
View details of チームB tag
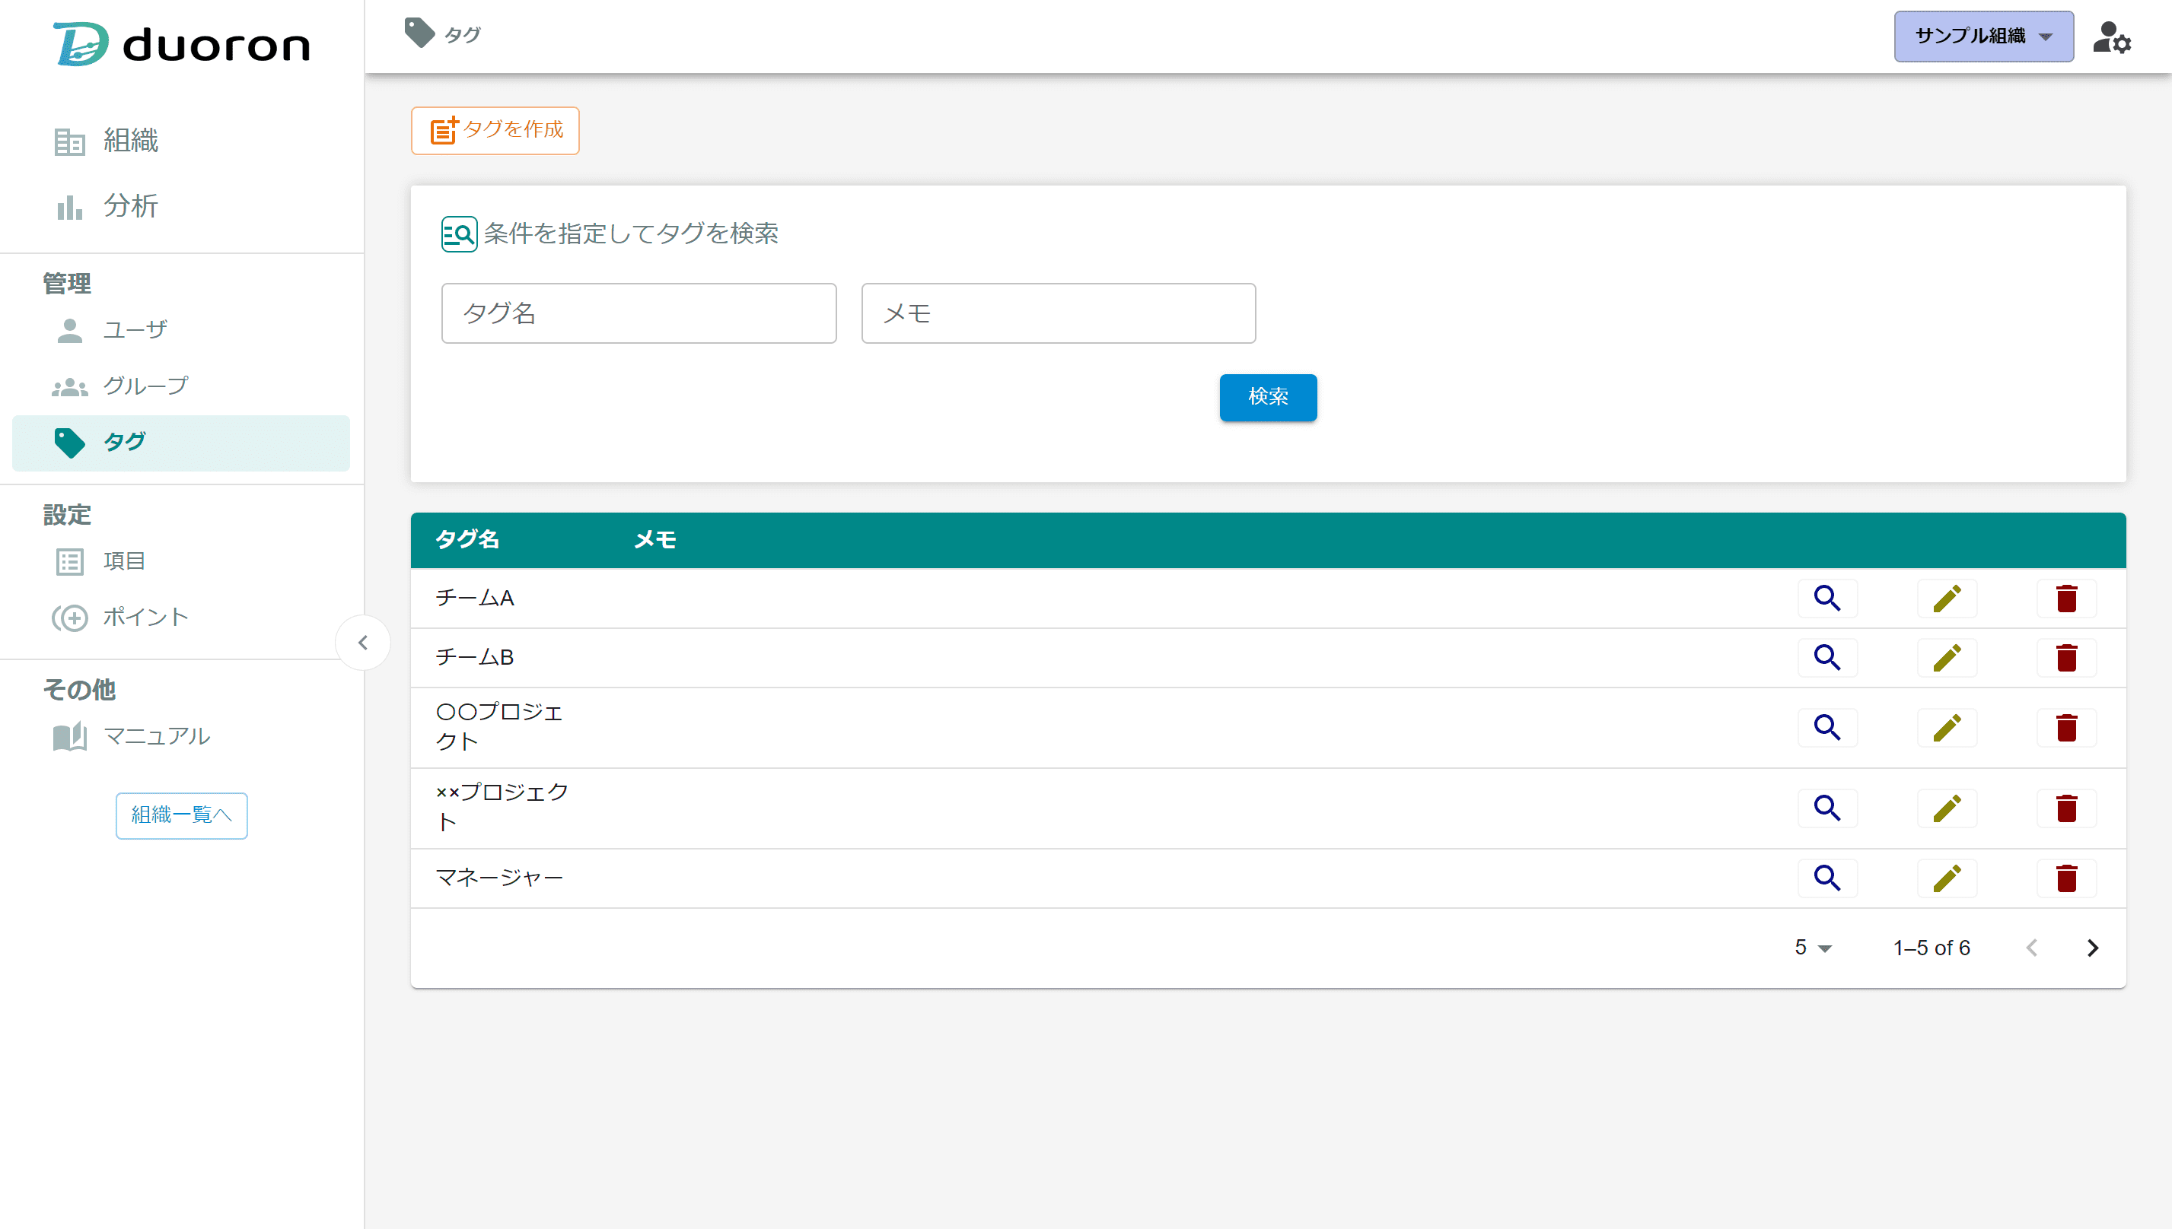pos(1826,658)
